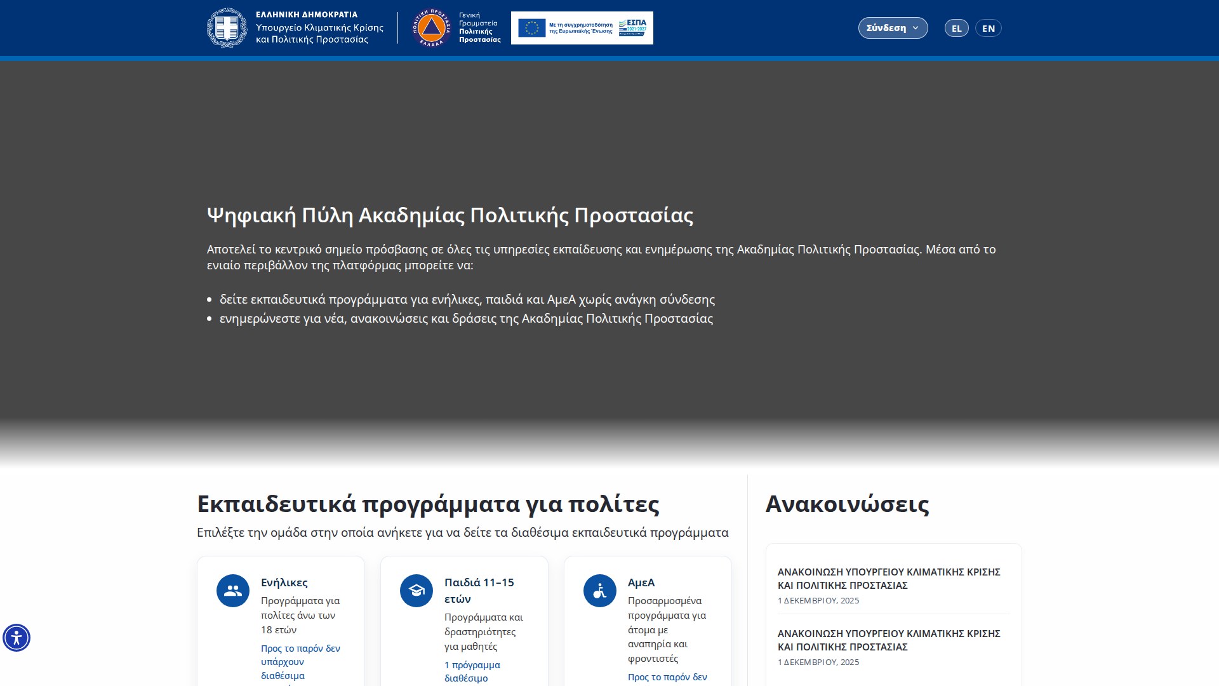Click the adults group icon
The height and width of the screenshot is (686, 1219).
tap(233, 591)
